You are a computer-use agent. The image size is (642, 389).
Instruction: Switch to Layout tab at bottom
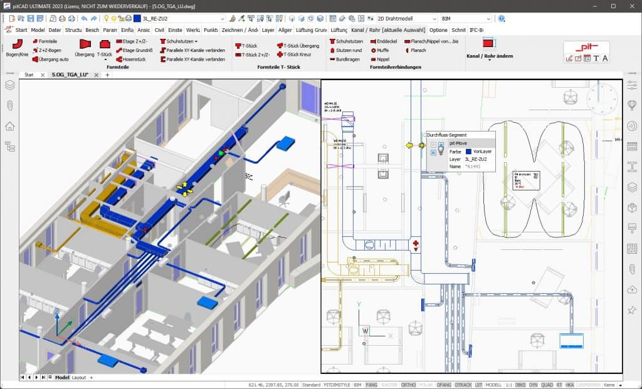78,378
